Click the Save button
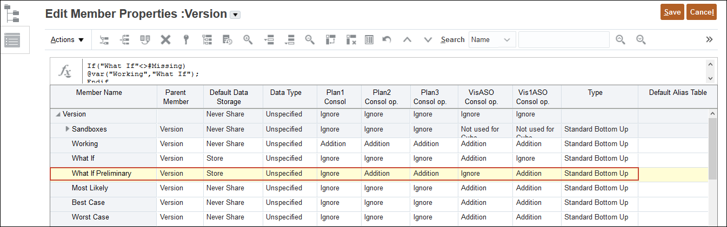 672,12
